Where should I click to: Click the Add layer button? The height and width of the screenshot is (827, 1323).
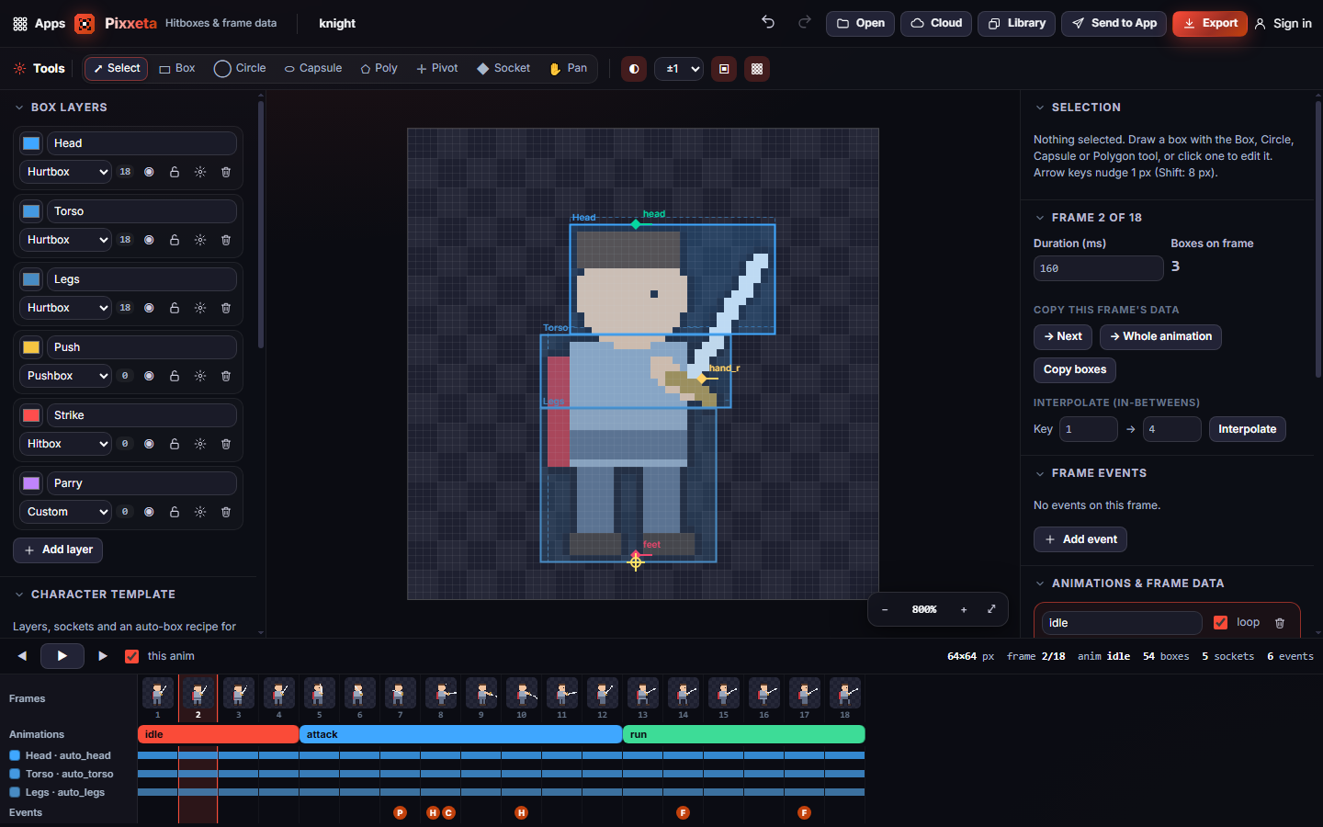58,549
